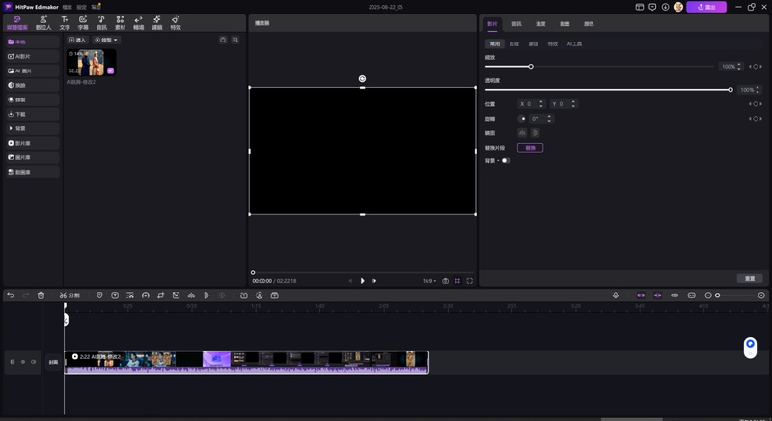Viewport: 772px width, 421px height.
Task: Open the record dropdown arrow beside import
Action: (115, 40)
